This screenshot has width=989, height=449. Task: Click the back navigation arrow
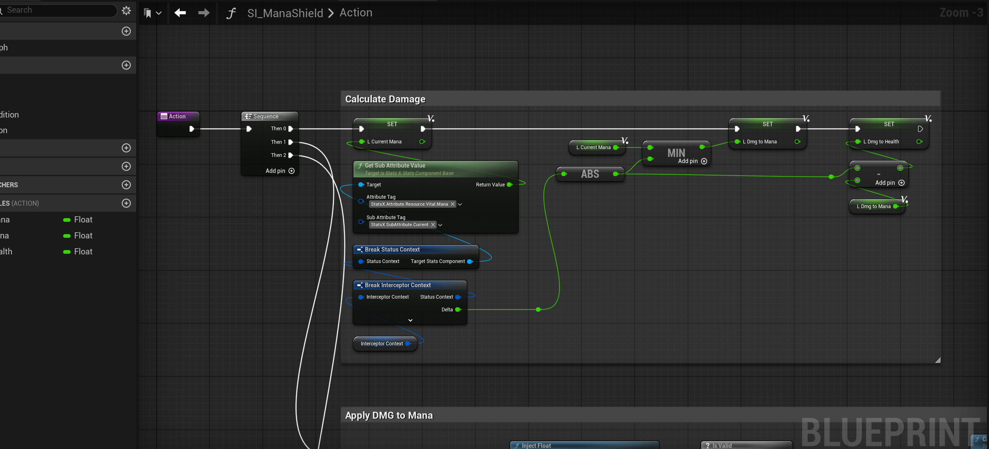[180, 13]
